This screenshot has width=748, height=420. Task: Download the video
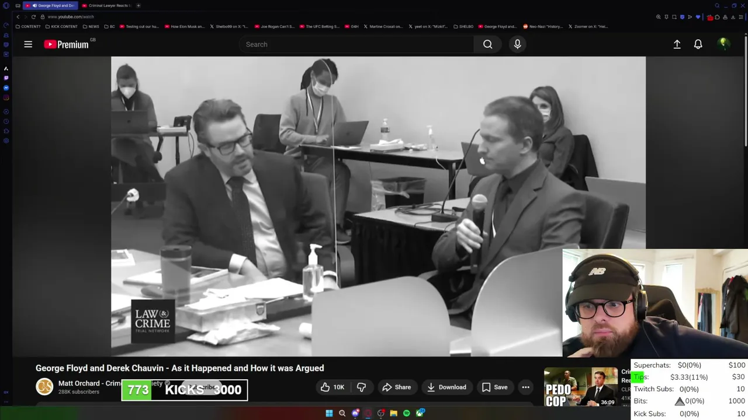tap(446, 387)
